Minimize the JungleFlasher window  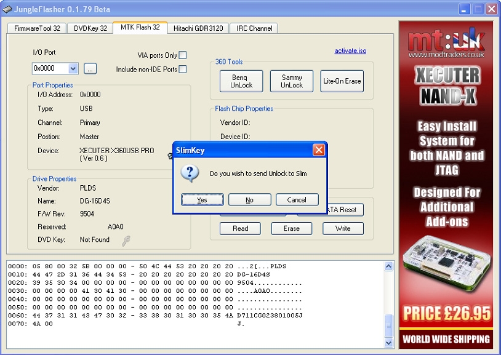tap(464, 9)
